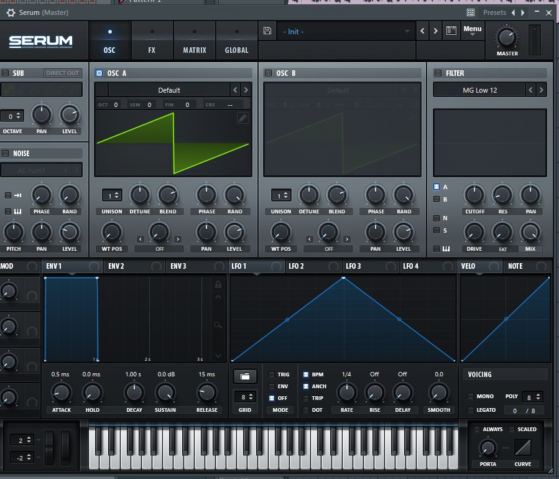Toggle filter routing for noise N
The width and height of the screenshot is (559, 479).
pos(437,218)
